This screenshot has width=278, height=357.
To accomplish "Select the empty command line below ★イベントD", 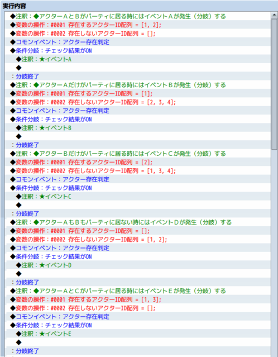I will 138,274.
